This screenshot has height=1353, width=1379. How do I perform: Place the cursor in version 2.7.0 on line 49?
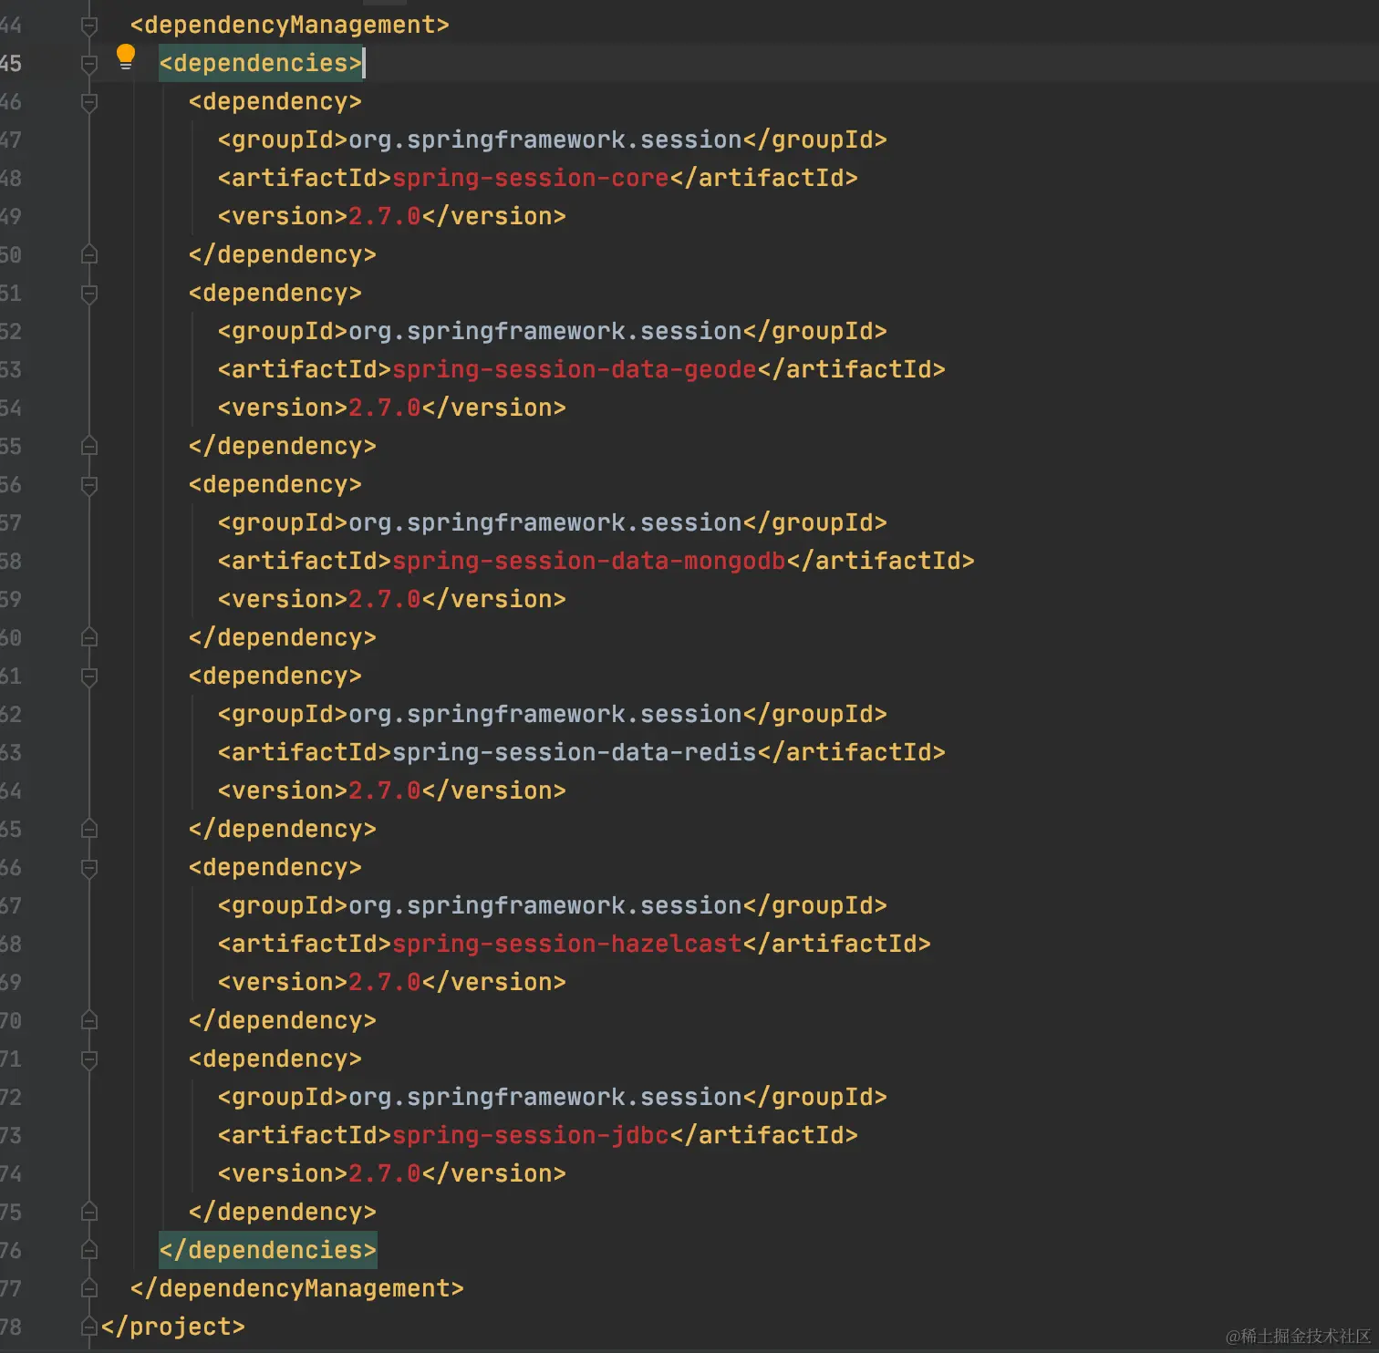coord(385,216)
